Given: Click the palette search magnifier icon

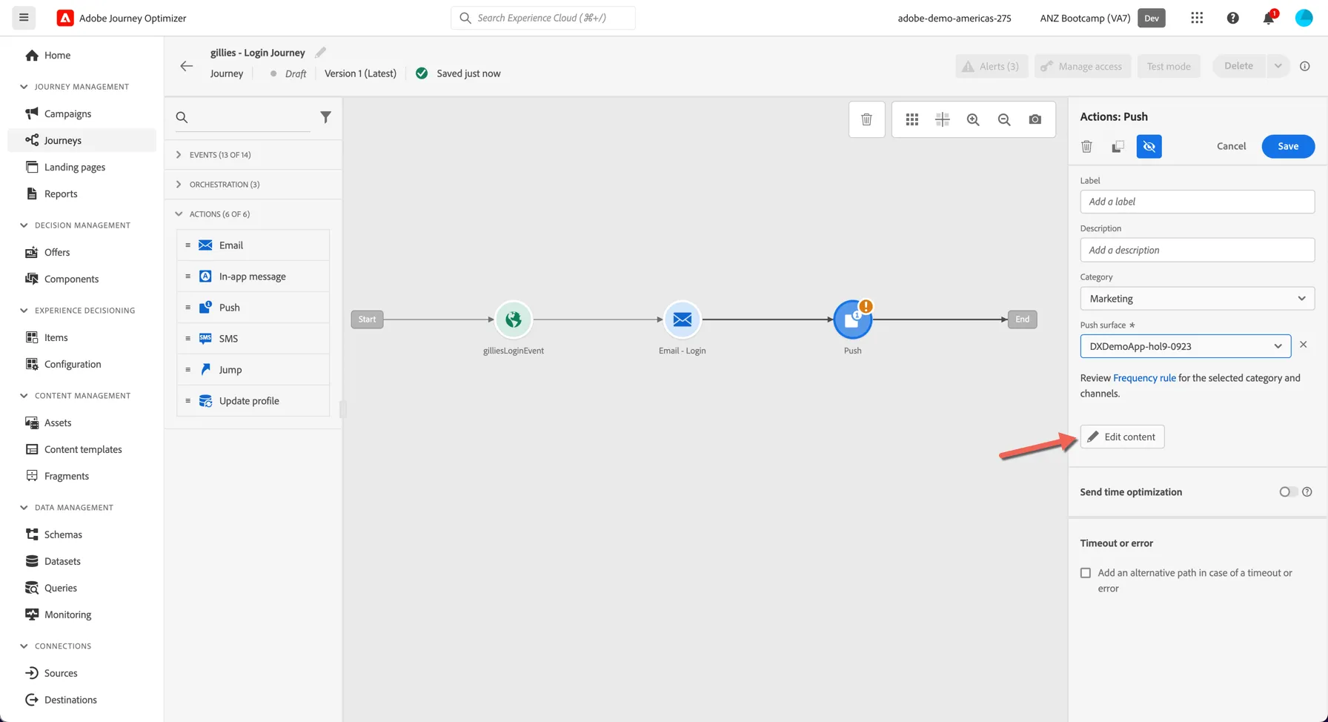Looking at the screenshot, I should [182, 117].
